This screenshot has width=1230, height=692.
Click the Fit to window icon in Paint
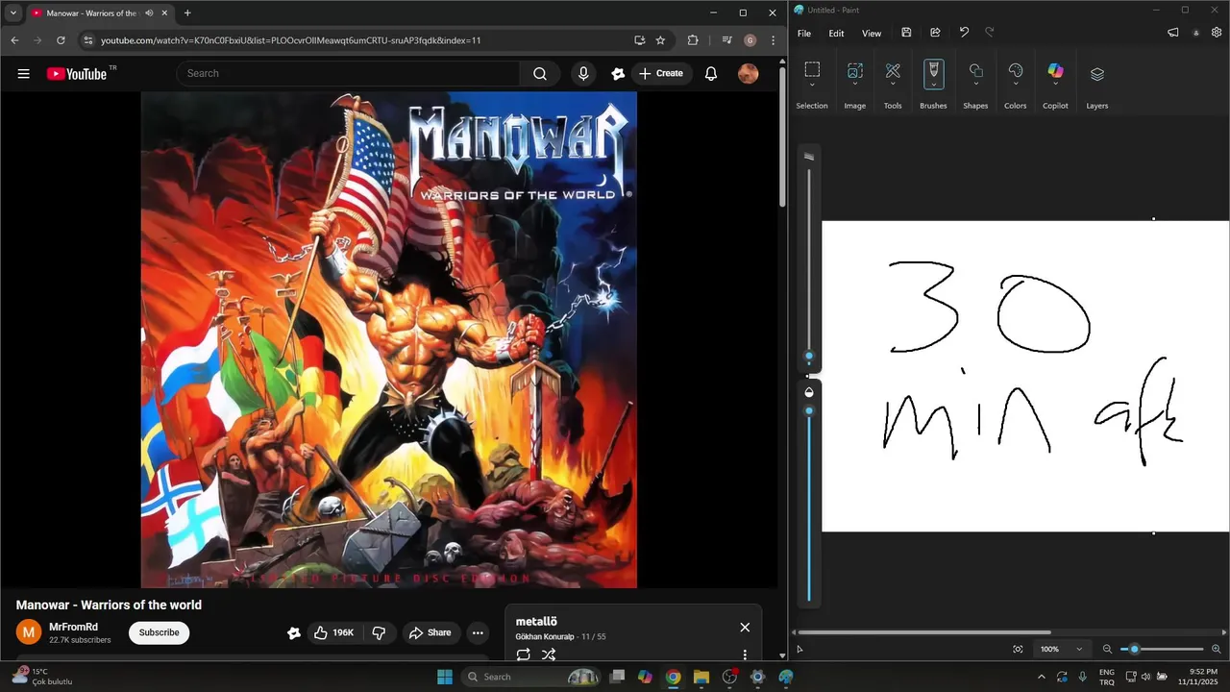tap(1018, 650)
